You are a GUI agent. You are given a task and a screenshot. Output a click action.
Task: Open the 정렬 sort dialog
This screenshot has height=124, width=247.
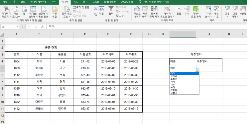(x=101, y=11)
